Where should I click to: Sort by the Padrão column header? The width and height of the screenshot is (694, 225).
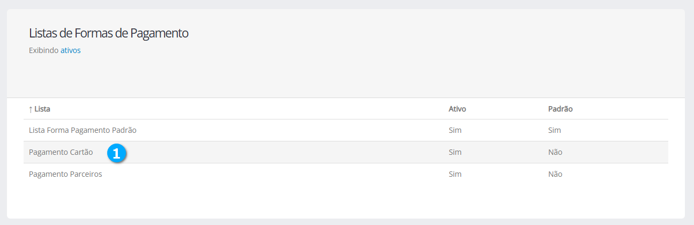tap(560, 109)
